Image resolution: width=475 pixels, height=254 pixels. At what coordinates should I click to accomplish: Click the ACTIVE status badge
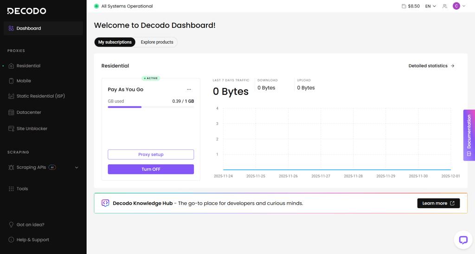coord(151,78)
